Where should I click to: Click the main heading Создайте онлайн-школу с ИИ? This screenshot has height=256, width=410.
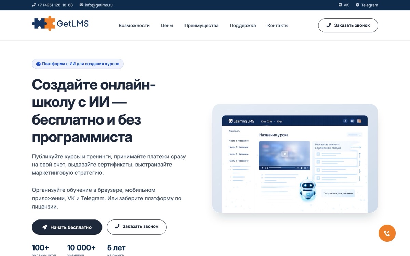[x=94, y=111]
